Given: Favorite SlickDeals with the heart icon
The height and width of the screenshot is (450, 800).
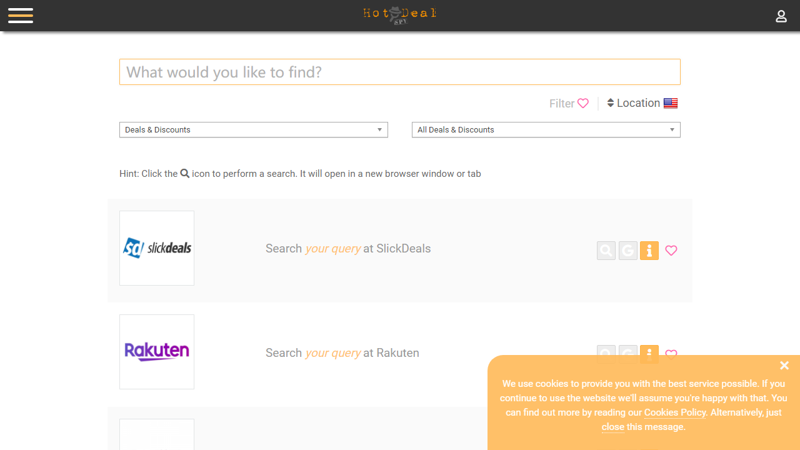Looking at the screenshot, I should (x=671, y=251).
